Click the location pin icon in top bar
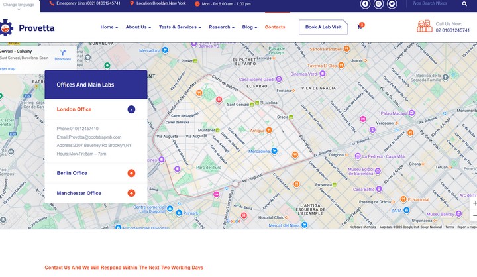The image size is (477, 277). 132,3
